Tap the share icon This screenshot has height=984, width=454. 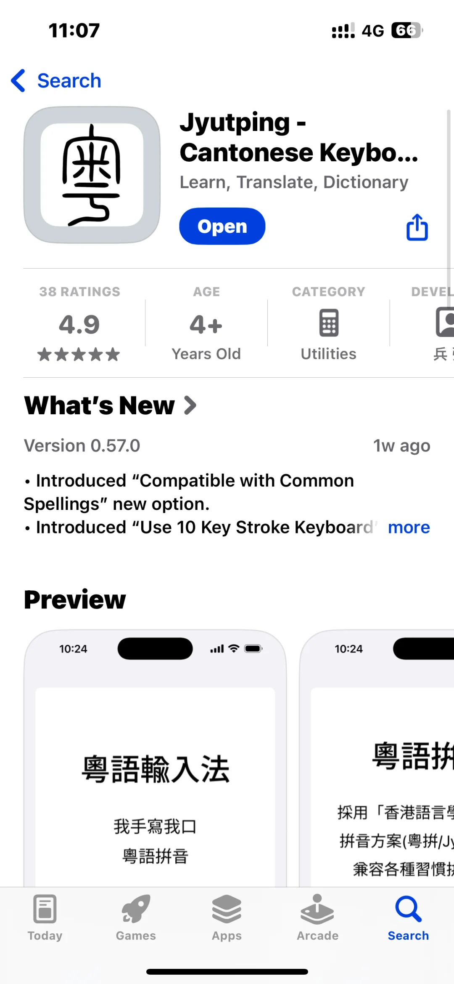[x=417, y=227]
